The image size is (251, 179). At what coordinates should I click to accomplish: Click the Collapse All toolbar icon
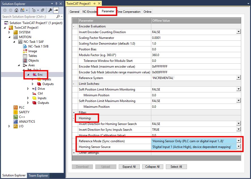[42, 10]
